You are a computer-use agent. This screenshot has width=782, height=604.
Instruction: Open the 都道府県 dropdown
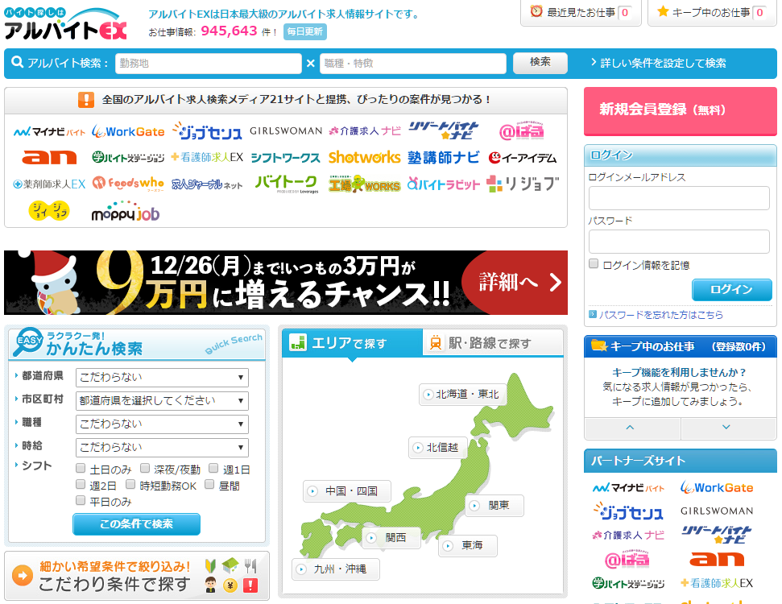(162, 377)
